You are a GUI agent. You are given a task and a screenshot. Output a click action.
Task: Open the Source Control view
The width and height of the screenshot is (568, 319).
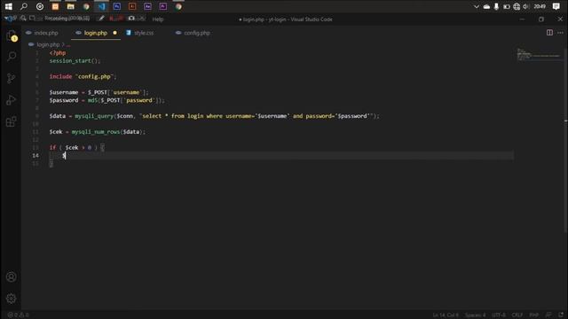(12, 78)
